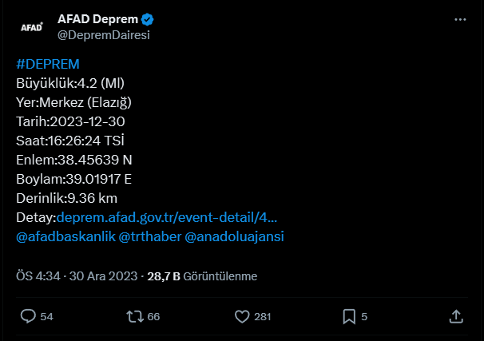Click the AFAD Deprem display name
The image size is (484, 341).
click(x=98, y=19)
